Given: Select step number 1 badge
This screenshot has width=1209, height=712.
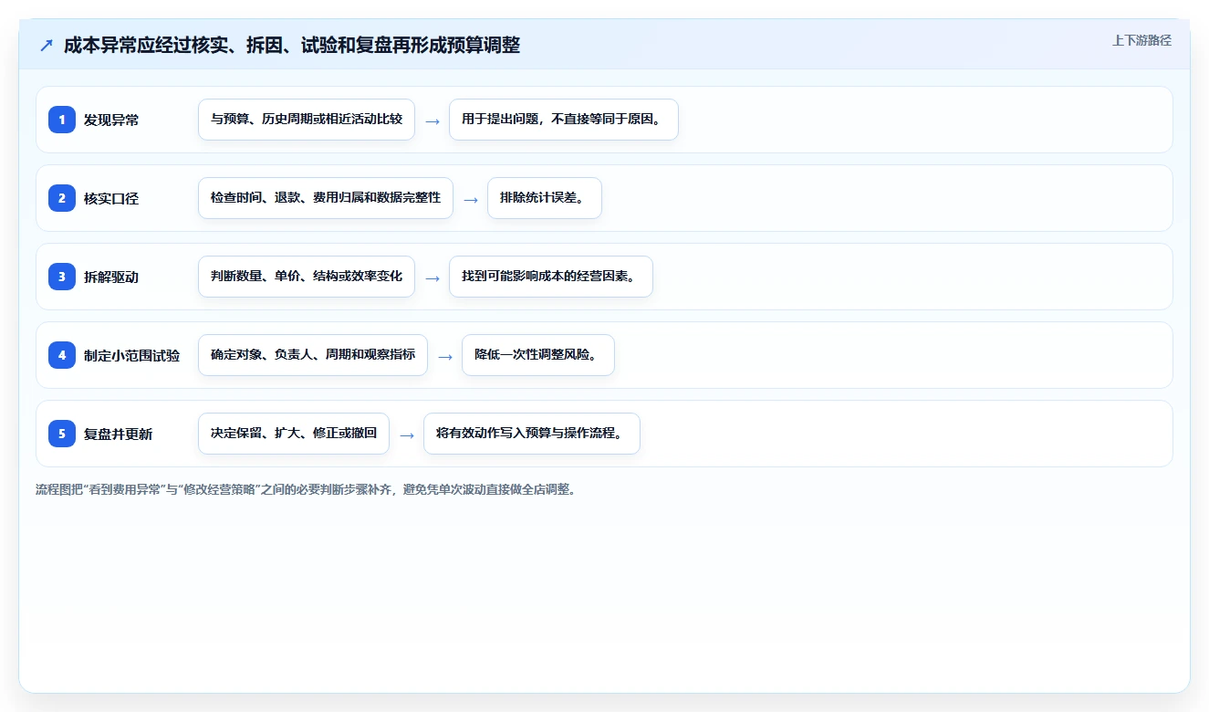Looking at the screenshot, I should (62, 120).
